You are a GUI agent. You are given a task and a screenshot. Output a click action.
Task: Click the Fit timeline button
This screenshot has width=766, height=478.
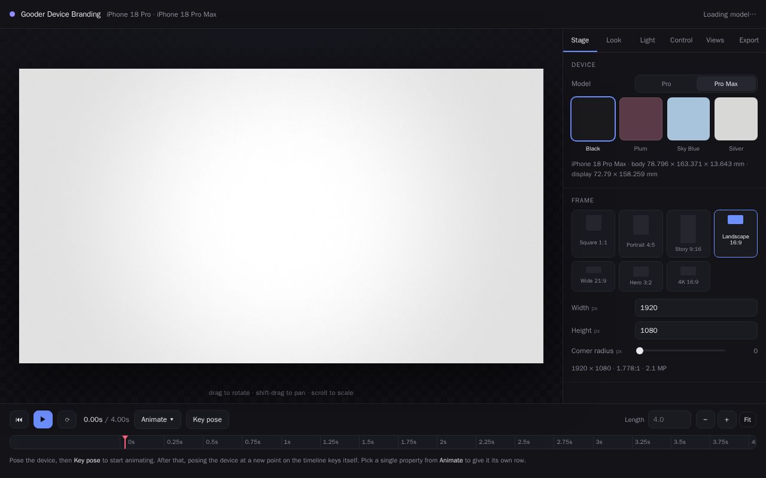coord(747,419)
